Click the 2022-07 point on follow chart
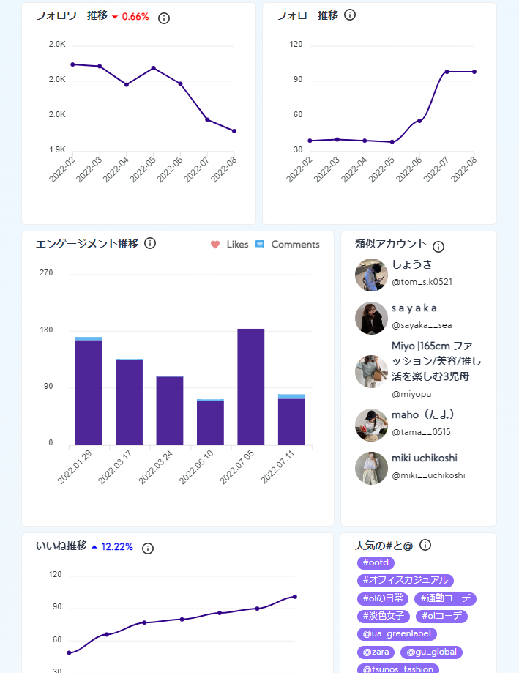Image resolution: width=519 pixels, height=673 pixels. click(x=447, y=72)
